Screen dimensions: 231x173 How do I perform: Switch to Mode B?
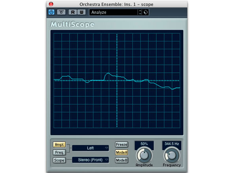point(121,160)
